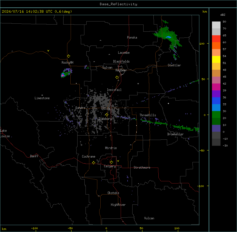Screen dimensions: 237x232
Task: Click the Lake Louise label
Action: [x=5, y=133]
